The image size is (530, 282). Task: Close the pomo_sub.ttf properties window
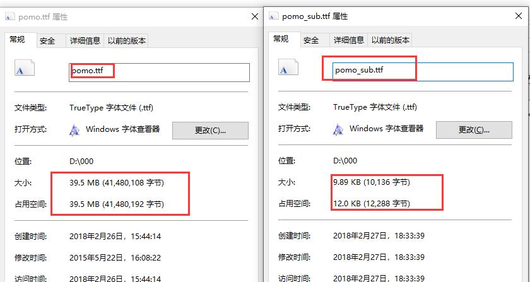tap(519, 16)
